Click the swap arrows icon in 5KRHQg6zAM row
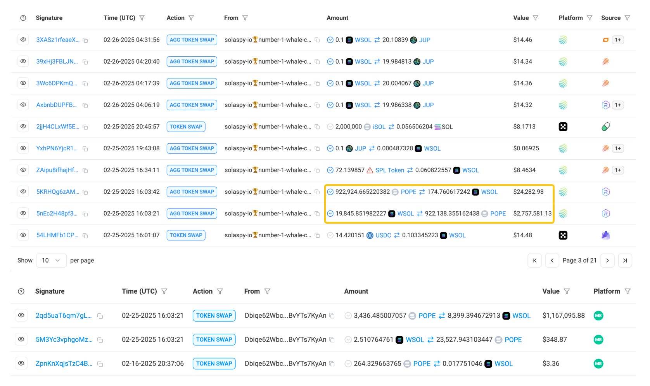This screenshot has width=650, height=386. pos(422,192)
